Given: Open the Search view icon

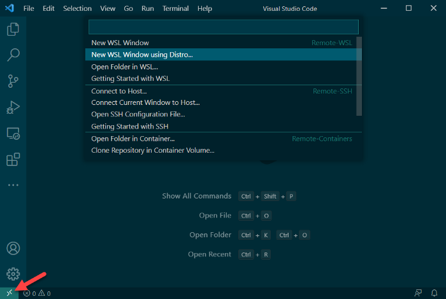Looking at the screenshot, I should pos(13,55).
